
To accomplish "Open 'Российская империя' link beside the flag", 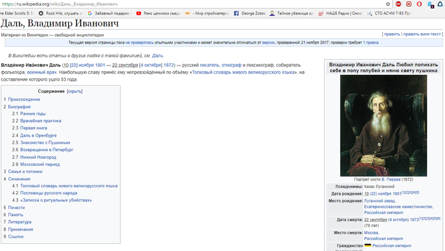I will 392,246.
